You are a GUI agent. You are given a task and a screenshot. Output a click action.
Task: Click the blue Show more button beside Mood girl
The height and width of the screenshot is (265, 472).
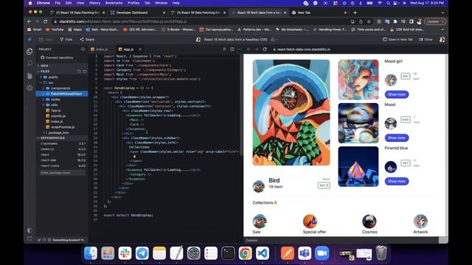click(x=397, y=94)
